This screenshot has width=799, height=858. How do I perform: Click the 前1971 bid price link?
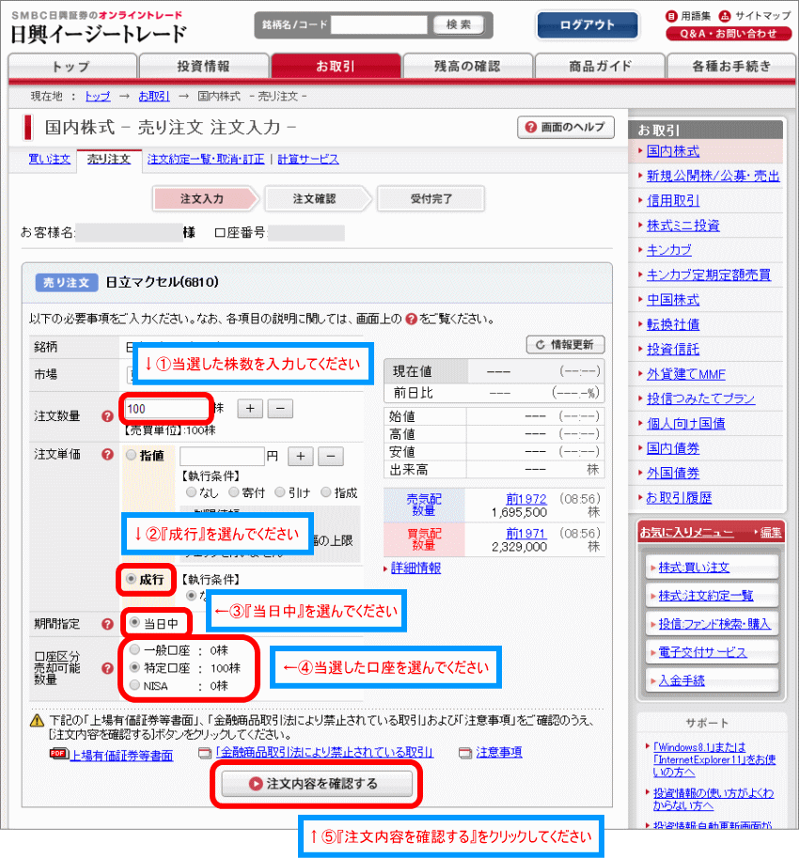[525, 534]
